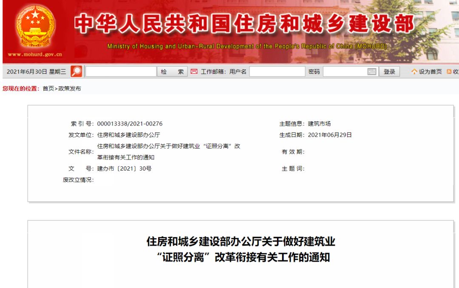The width and height of the screenshot is (459, 288).
Task: Click the 索引号 label
Action: [x=82, y=124]
